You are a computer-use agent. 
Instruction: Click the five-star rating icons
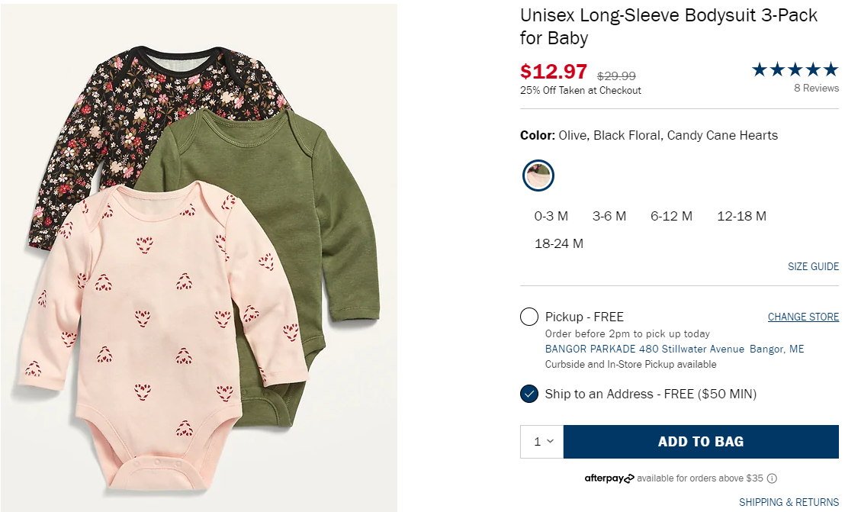tap(795, 70)
